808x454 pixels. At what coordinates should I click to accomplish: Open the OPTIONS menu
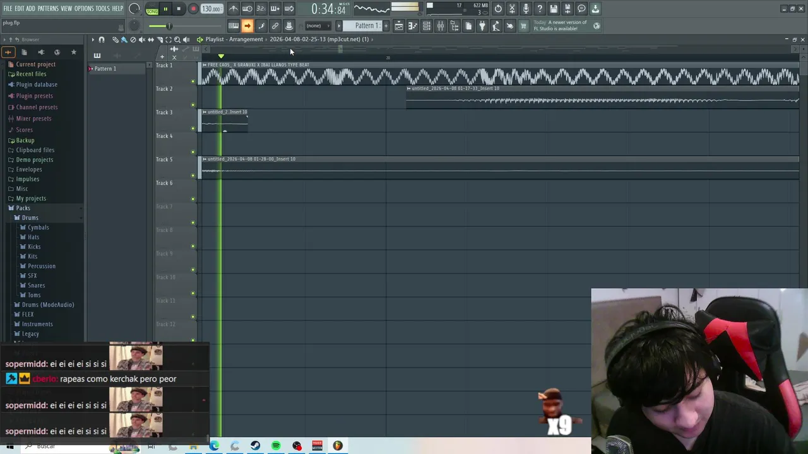click(x=84, y=9)
